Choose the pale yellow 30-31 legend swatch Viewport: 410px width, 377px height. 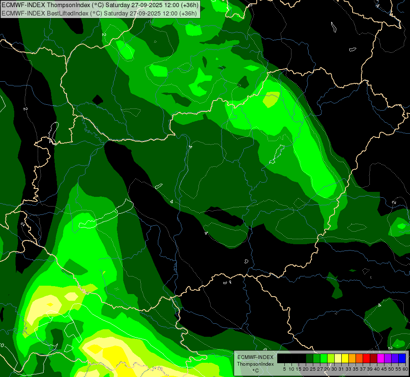[x=338, y=358]
